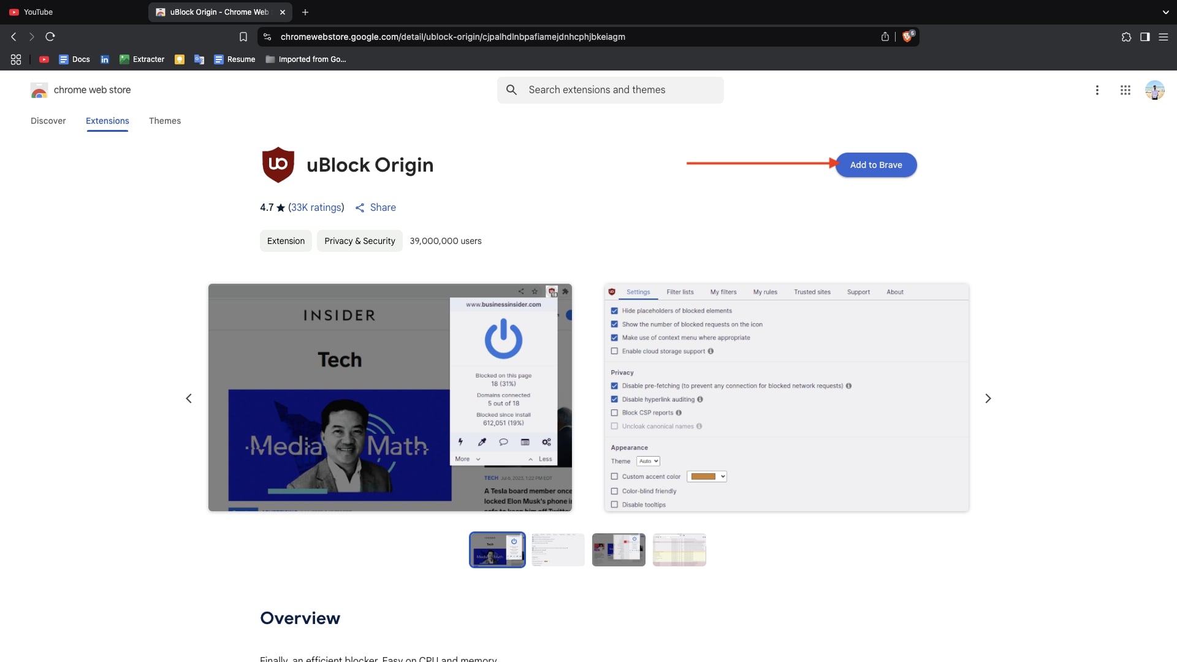The height and width of the screenshot is (662, 1177).
Task: Advance carousel with right arrow
Action: coord(988,398)
